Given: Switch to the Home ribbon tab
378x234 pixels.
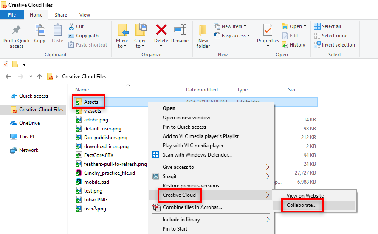Looking at the screenshot, I should pos(36,15).
